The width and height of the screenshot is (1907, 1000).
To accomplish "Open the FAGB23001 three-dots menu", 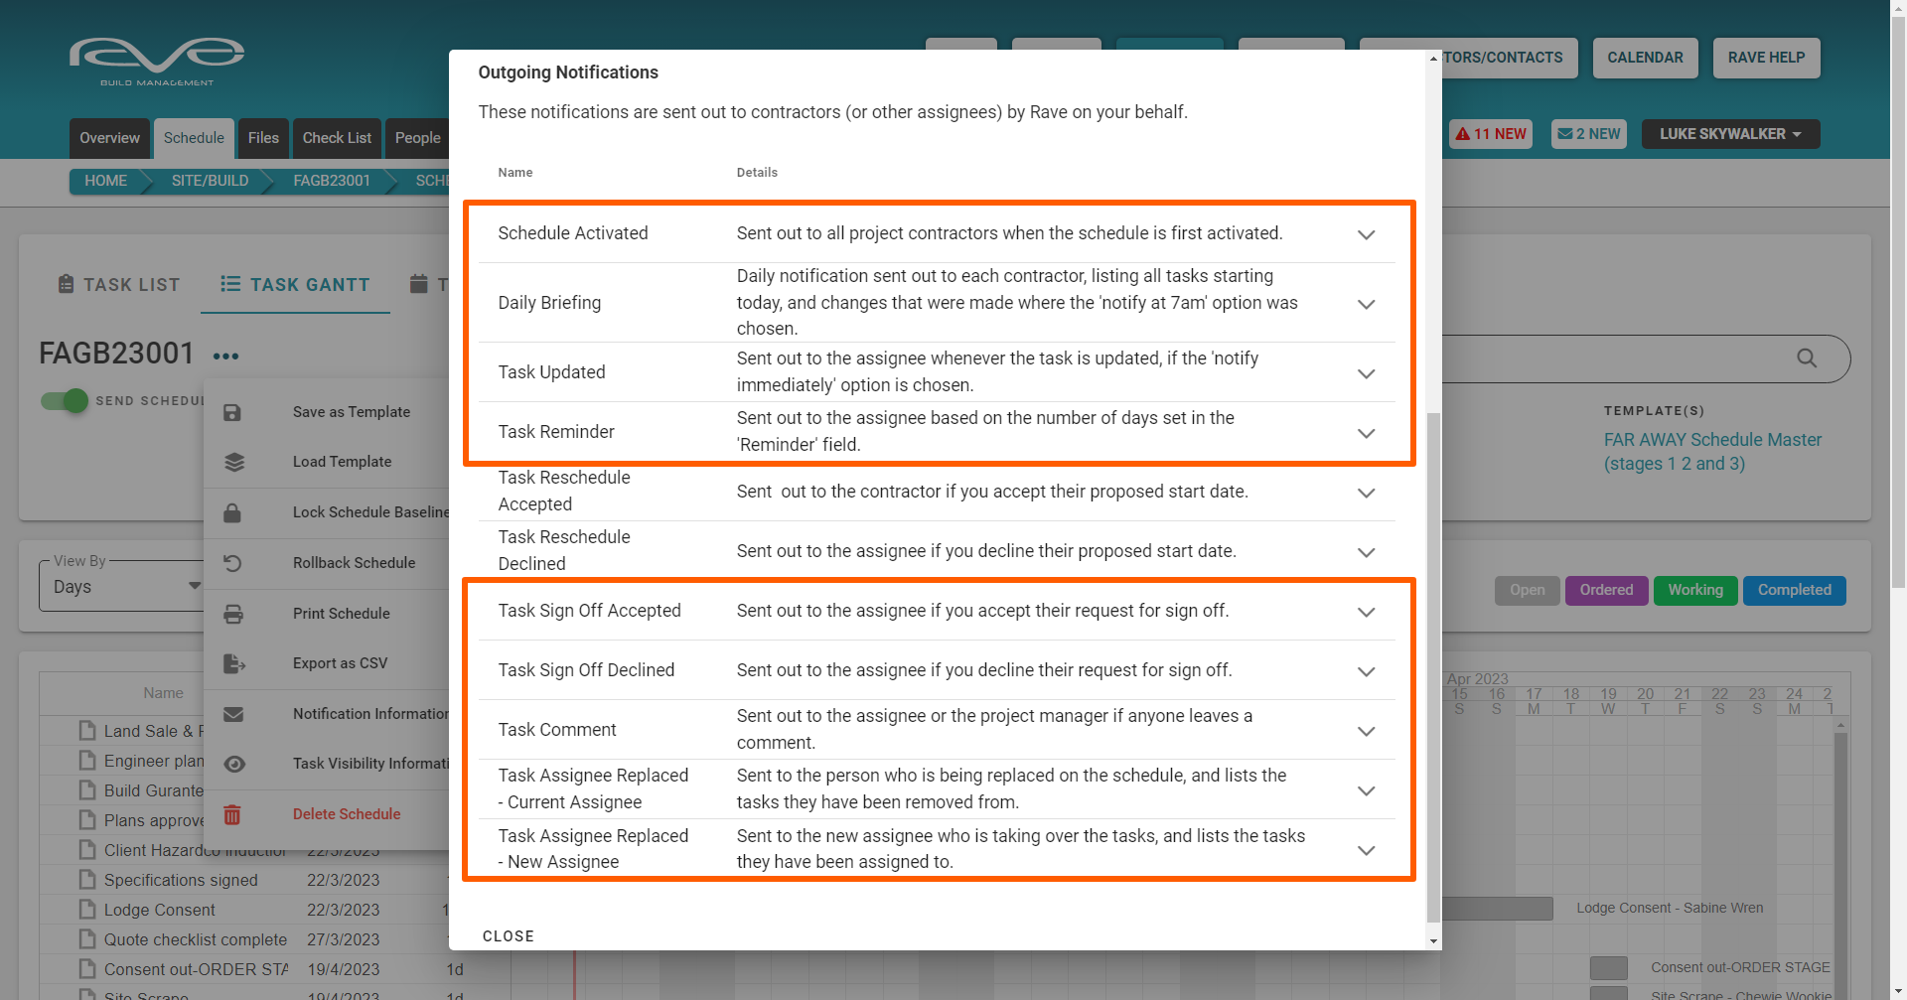I will [225, 356].
